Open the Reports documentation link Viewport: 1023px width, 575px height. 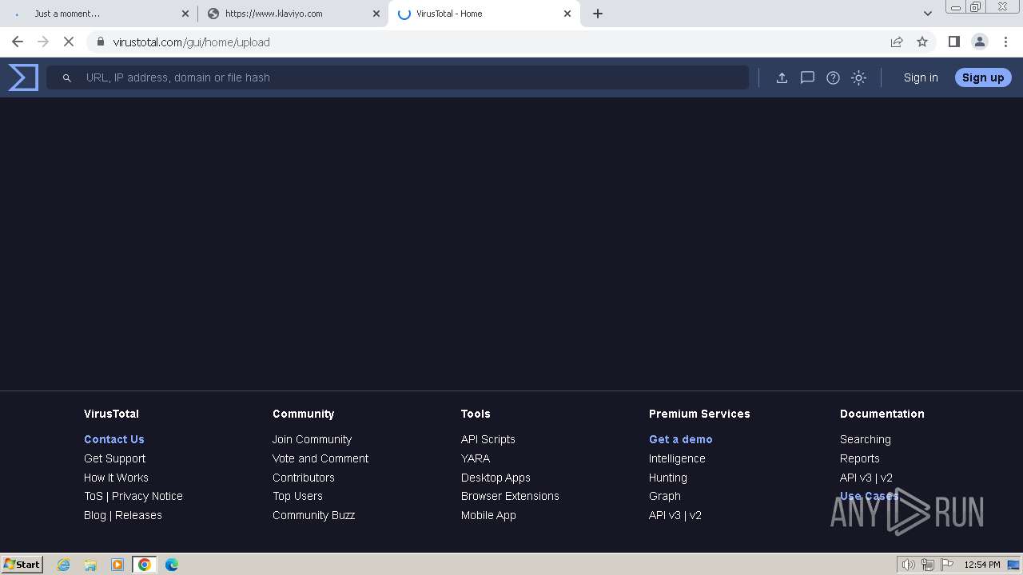860,458
